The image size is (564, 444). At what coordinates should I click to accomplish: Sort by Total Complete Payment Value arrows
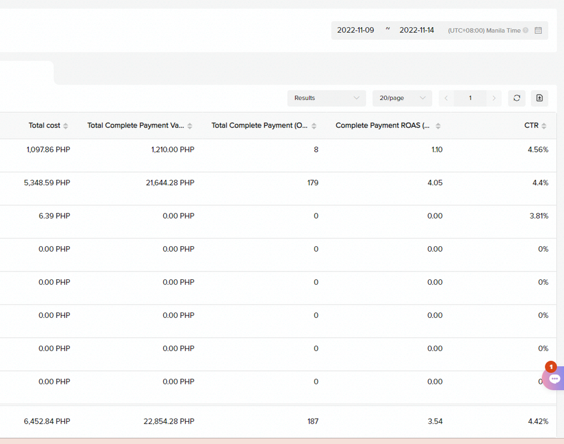pyautogui.click(x=190, y=125)
